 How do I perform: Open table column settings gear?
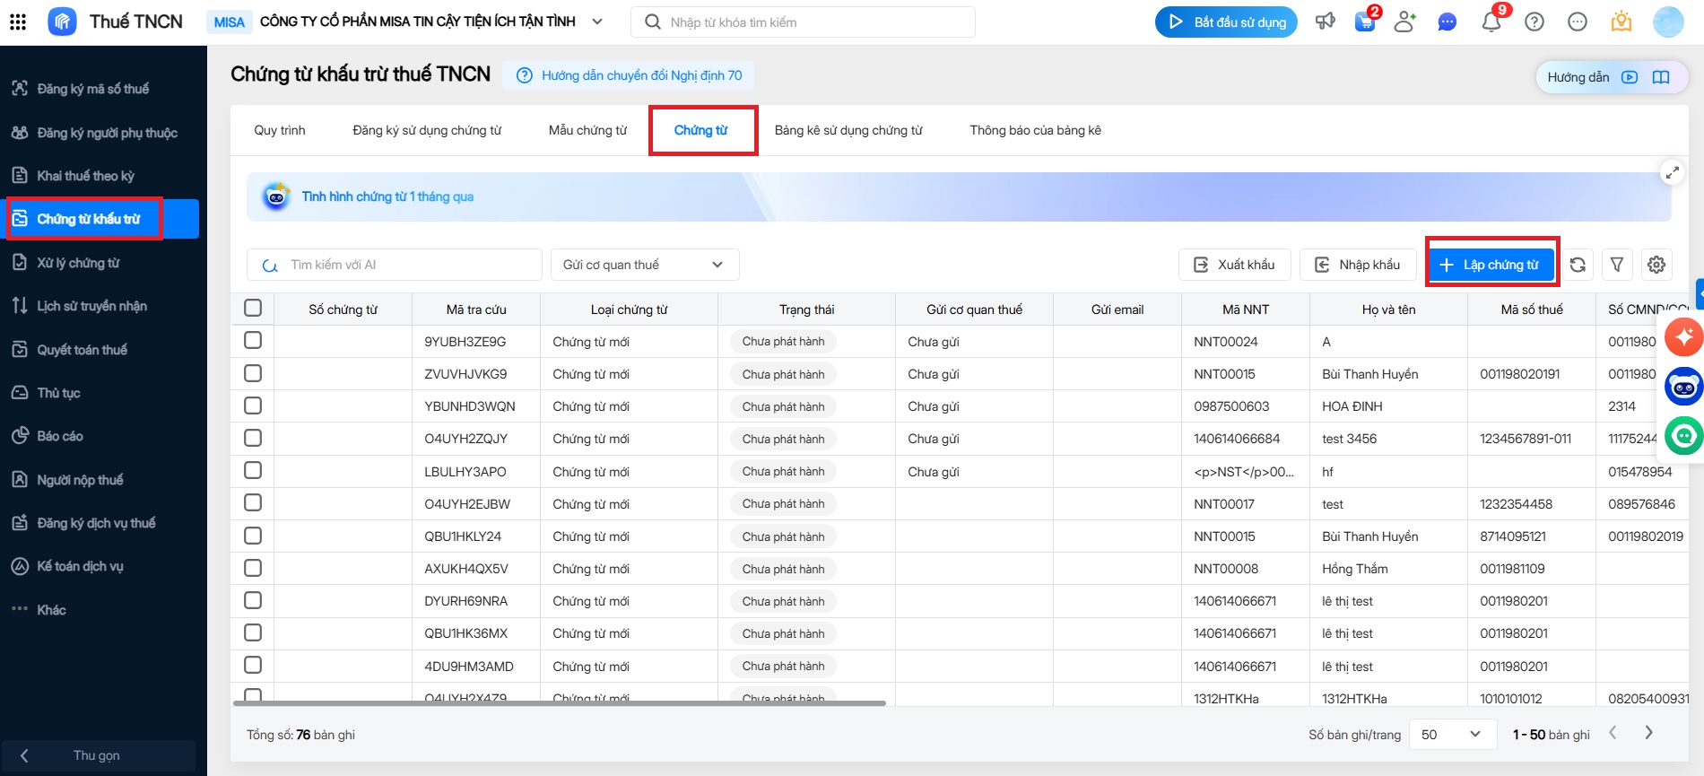coord(1656,265)
